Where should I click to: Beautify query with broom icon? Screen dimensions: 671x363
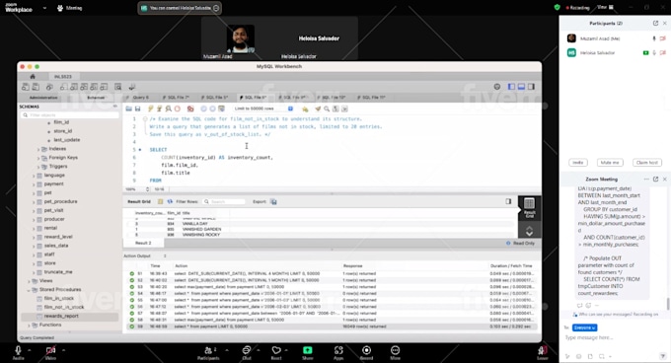318,109
